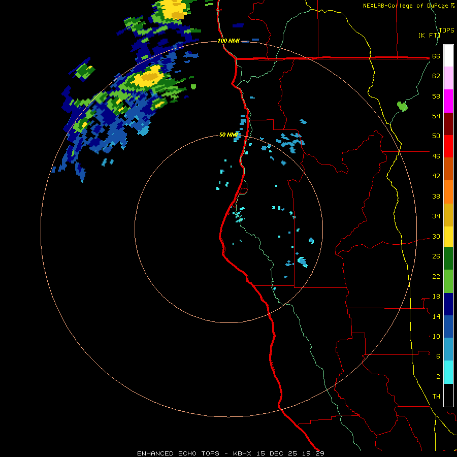This screenshot has height=457, width=457.
Task: Click the 42 value on the scale
Action: tap(436, 176)
